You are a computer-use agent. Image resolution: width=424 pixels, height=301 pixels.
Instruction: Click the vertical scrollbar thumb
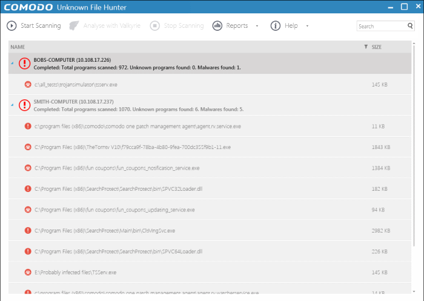[x=414, y=146]
